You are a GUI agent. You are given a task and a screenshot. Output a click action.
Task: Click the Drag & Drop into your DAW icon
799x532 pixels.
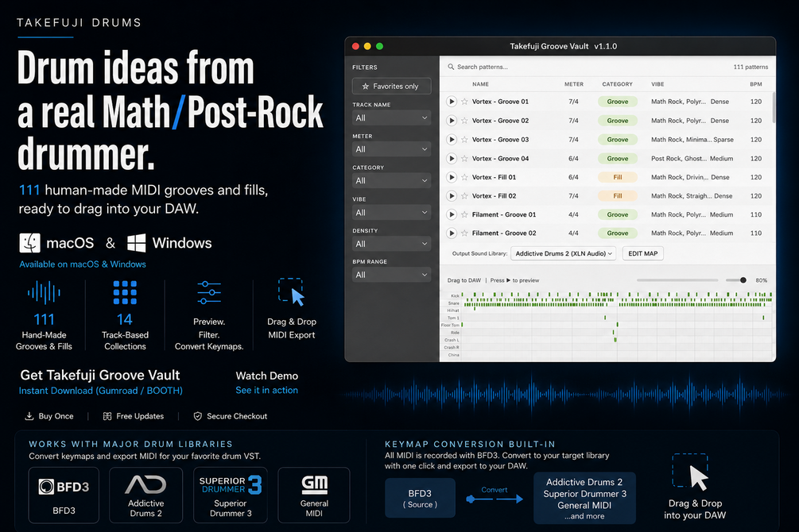tap(691, 472)
